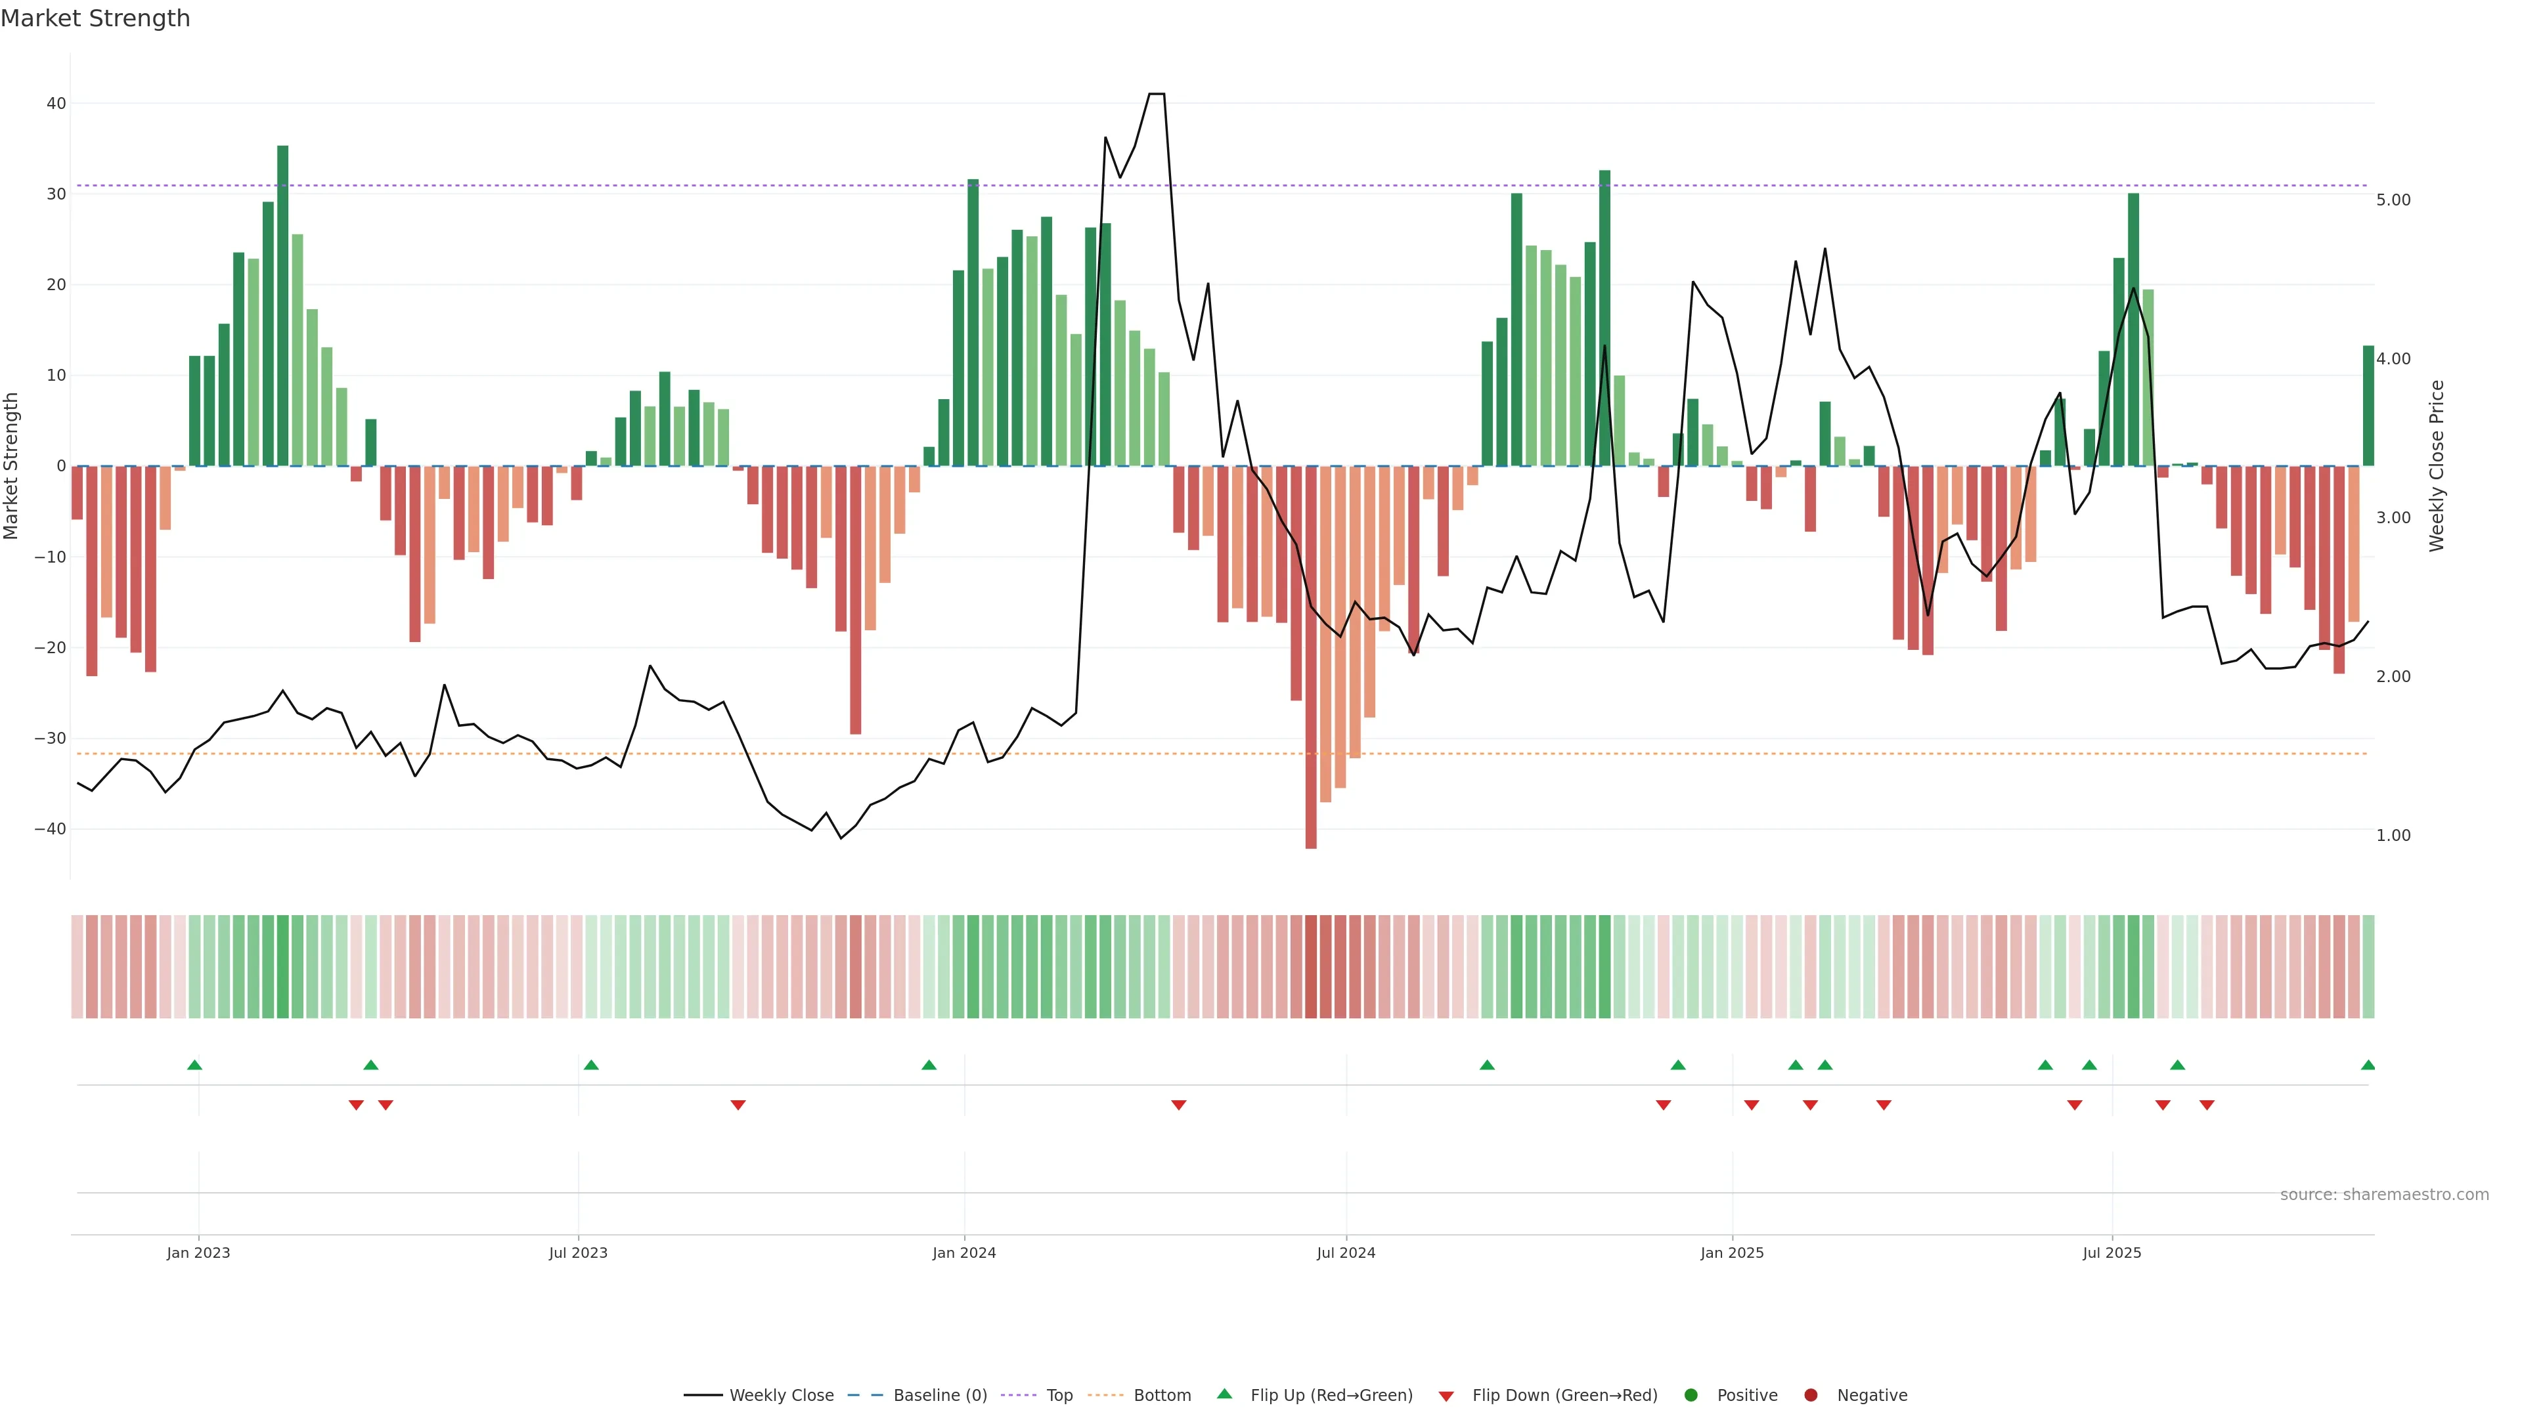Click the red flip-down triangle between Jan and Jul 2024

(x=1179, y=1105)
